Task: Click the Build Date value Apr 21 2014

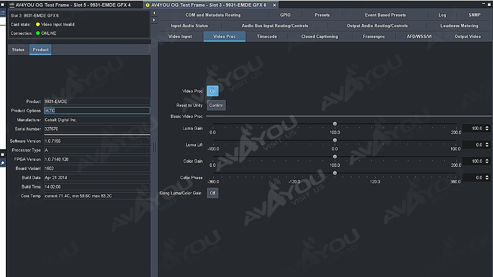Action: (97, 178)
